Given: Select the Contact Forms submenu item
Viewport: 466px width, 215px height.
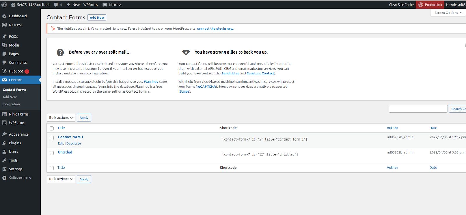Looking at the screenshot, I should pyautogui.click(x=14, y=90).
